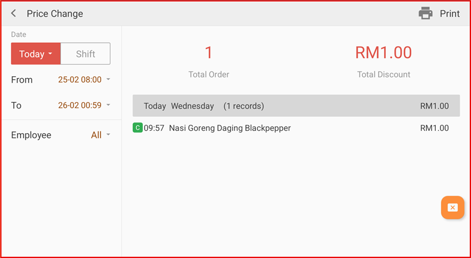Click the Total Order count 1
Screen dimensions: 471x258
(208, 53)
